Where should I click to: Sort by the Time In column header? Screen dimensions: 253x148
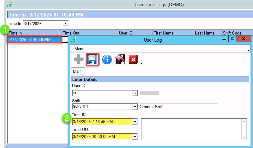click(x=31, y=33)
